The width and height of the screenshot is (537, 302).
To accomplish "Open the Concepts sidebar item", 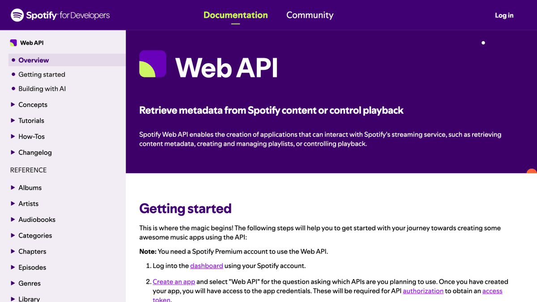I will click(33, 105).
